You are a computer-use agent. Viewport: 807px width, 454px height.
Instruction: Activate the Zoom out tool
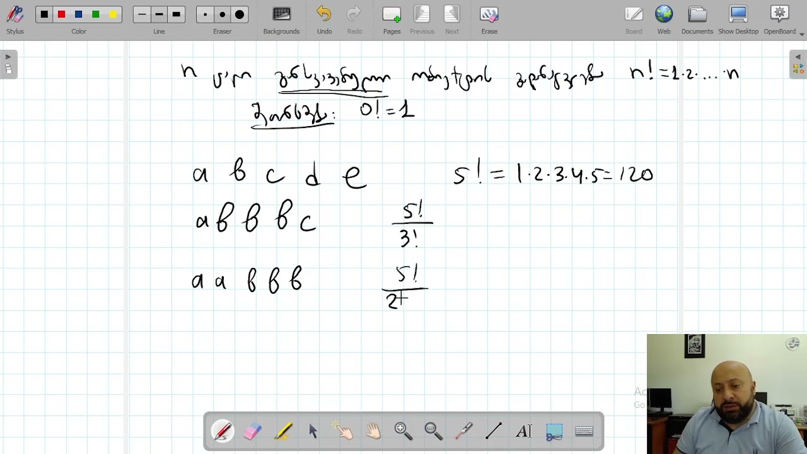click(433, 431)
